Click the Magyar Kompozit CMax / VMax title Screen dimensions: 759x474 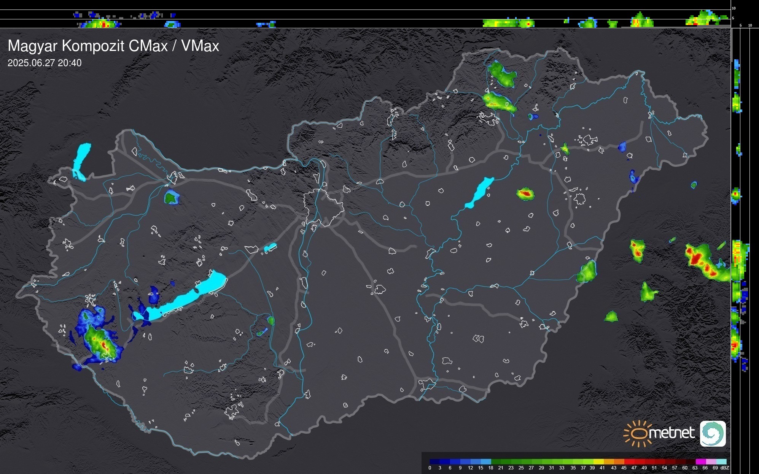pos(113,46)
